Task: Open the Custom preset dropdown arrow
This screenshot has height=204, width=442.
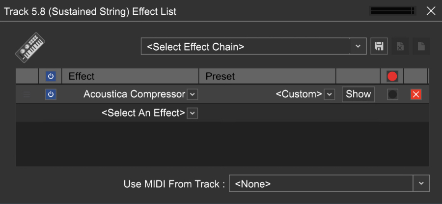Action: [330, 94]
